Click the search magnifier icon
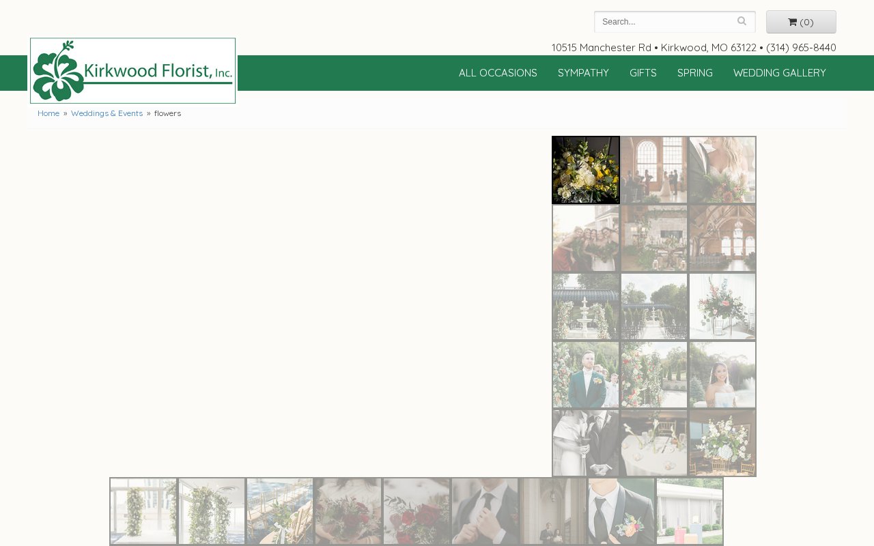 742,22
